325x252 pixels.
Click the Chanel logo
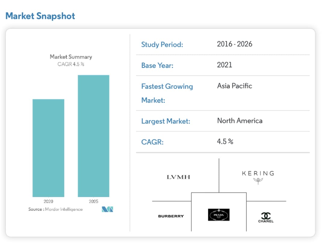266,217
